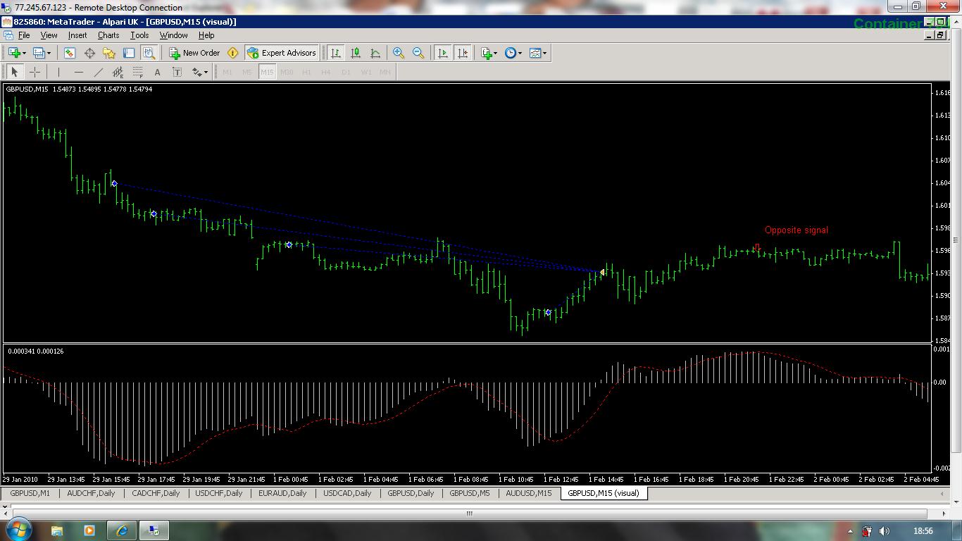962x541 pixels.
Task: Click the Zoom In magnifier icon
Action: [x=399, y=53]
